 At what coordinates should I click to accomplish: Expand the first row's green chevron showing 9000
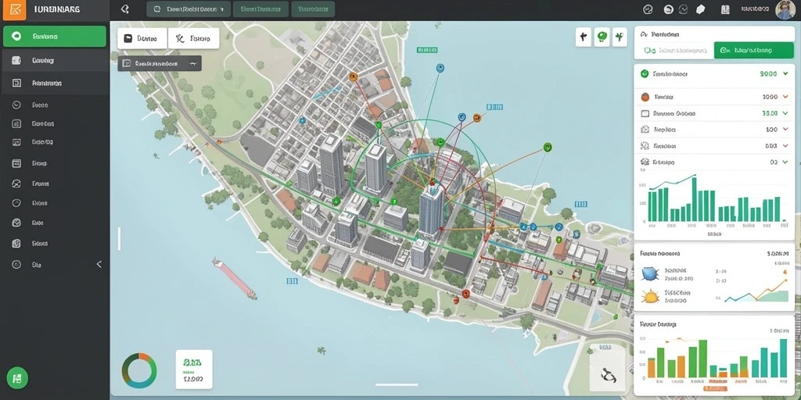coord(786,73)
